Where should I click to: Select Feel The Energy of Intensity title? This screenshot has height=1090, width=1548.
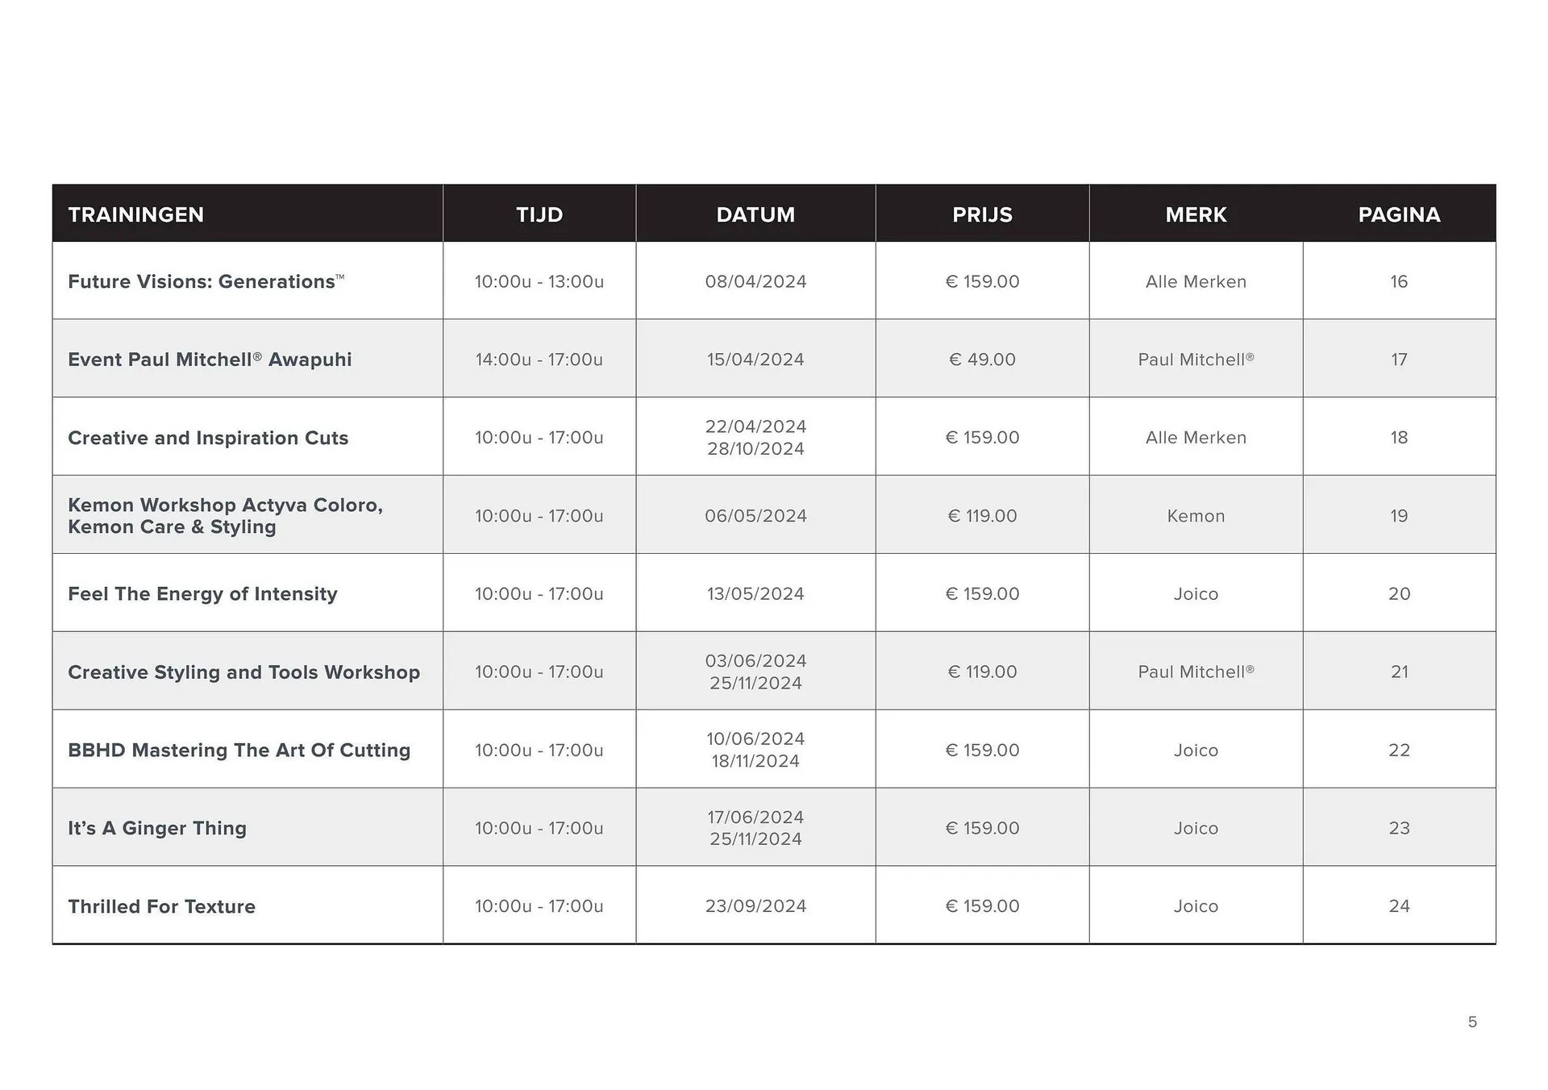[202, 594]
